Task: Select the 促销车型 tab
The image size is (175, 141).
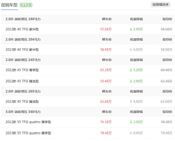Action: 9,5
